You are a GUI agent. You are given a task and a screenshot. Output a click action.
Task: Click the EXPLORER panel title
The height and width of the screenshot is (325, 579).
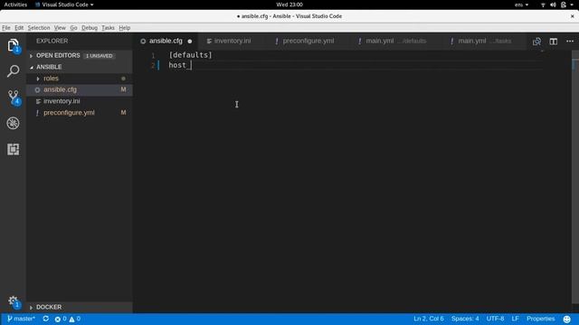(x=52, y=41)
